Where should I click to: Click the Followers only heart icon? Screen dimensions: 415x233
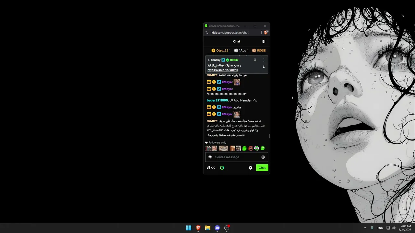[206, 143]
